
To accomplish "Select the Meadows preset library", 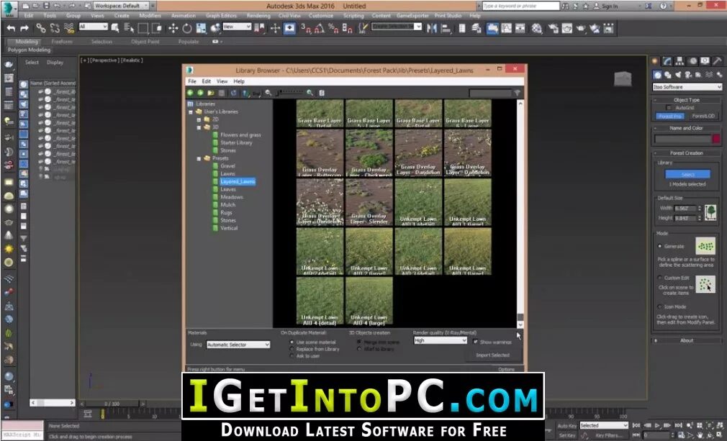I will [232, 197].
